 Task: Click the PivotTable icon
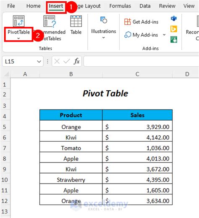(18, 21)
